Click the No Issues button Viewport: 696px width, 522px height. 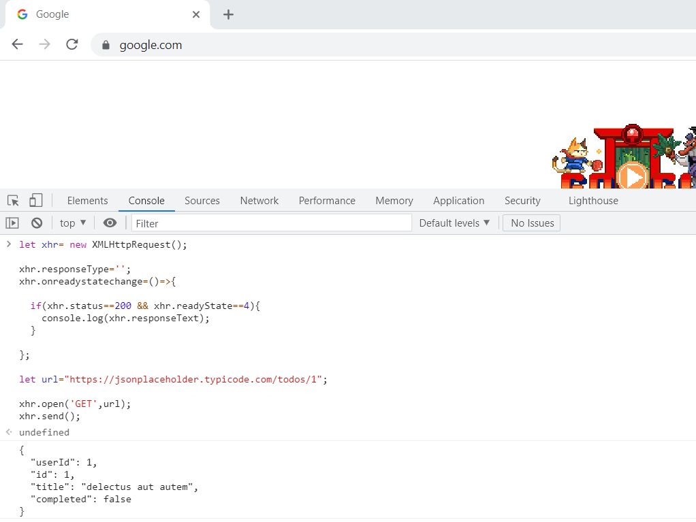531,223
